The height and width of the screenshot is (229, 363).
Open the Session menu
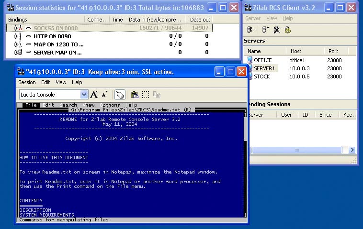(x=27, y=82)
